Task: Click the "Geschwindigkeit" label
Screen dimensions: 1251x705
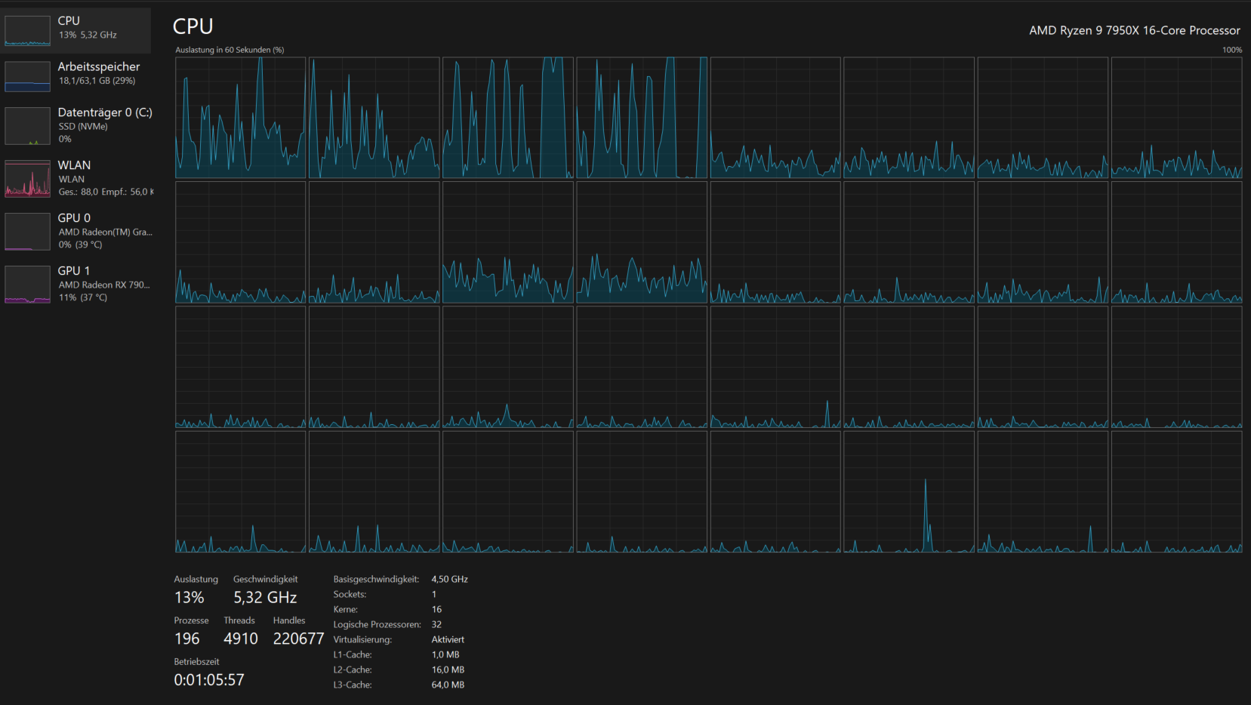Action: pos(265,580)
